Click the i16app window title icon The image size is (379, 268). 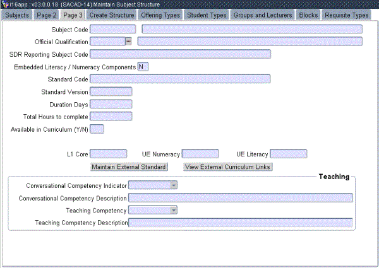5,4
